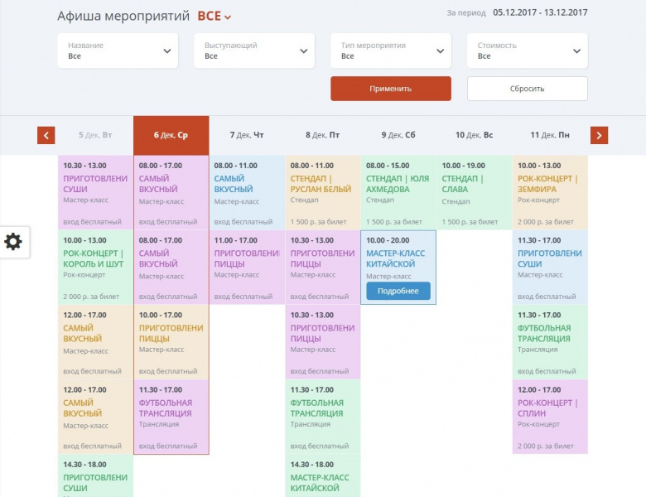The height and width of the screenshot is (497, 646).
Task: Click the period date range 05.12.2017 - 13.12.2017
Action: [x=540, y=12]
